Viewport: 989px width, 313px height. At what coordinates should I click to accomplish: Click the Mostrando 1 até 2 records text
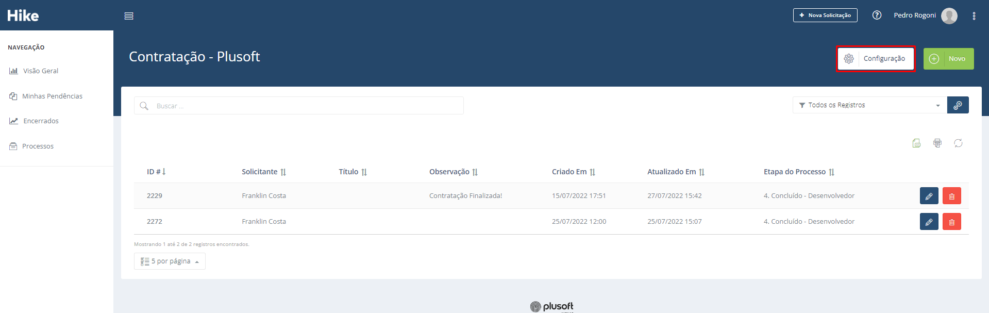192,244
